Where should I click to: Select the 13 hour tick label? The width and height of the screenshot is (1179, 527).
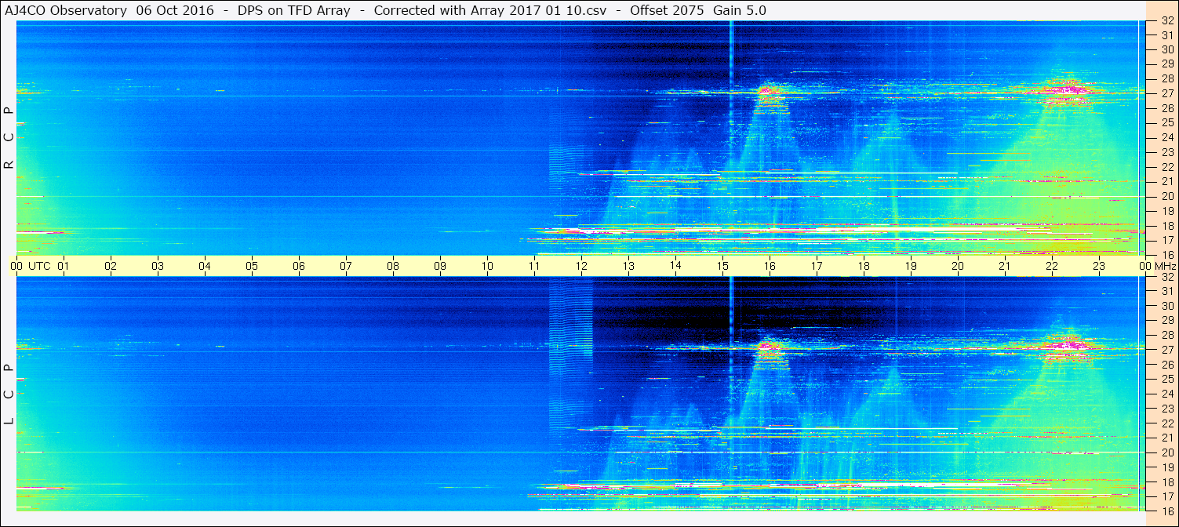point(628,266)
